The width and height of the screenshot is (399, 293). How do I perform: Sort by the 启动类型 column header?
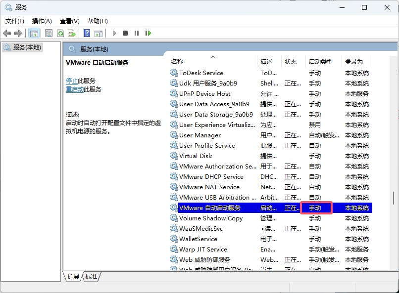coord(320,62)
